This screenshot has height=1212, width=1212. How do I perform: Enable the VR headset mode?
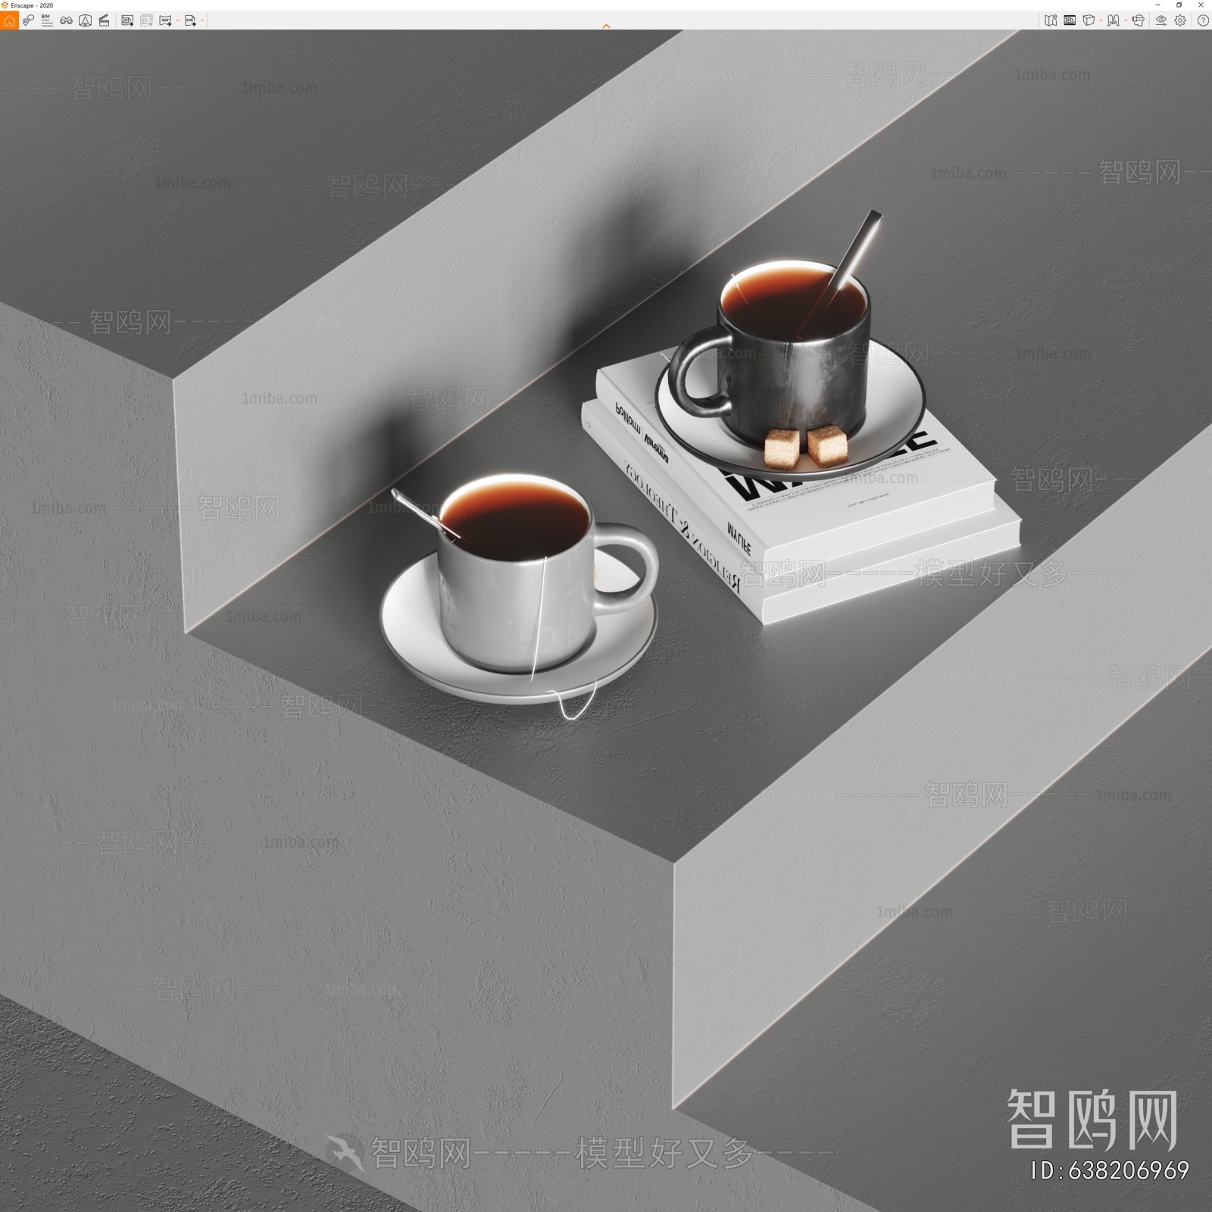(x=1139, y=20)
